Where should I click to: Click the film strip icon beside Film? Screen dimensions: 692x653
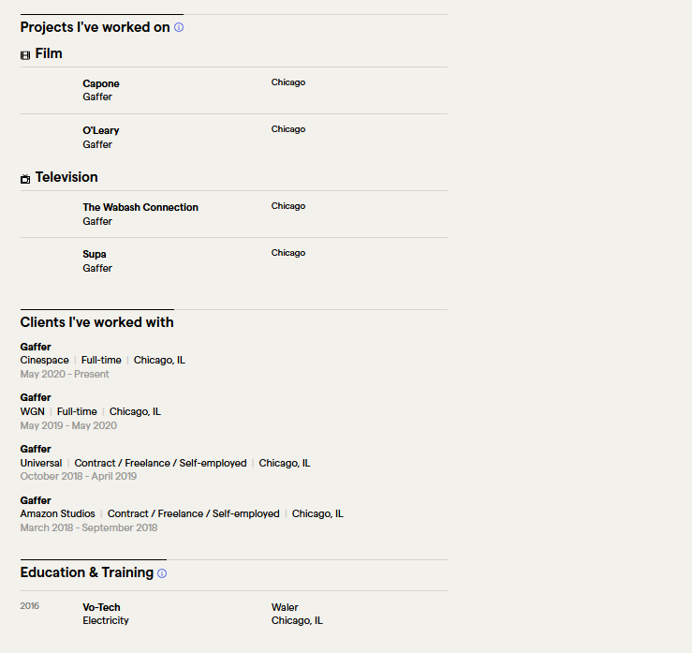pyautogui.click(x=25, y=55)
